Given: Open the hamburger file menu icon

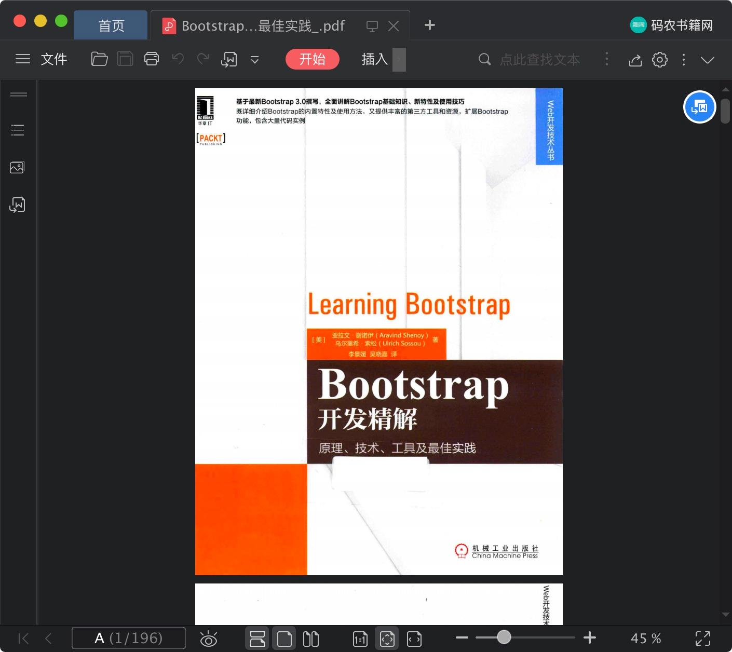Looking at the screenshot, I should 23,59.
